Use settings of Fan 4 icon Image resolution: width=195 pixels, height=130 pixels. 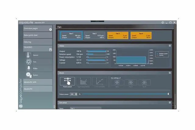click(x=144, y=82)
